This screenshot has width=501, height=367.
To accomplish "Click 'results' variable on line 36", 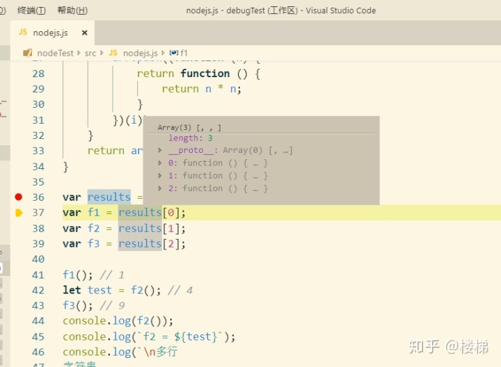I will [x=109, y=197].
